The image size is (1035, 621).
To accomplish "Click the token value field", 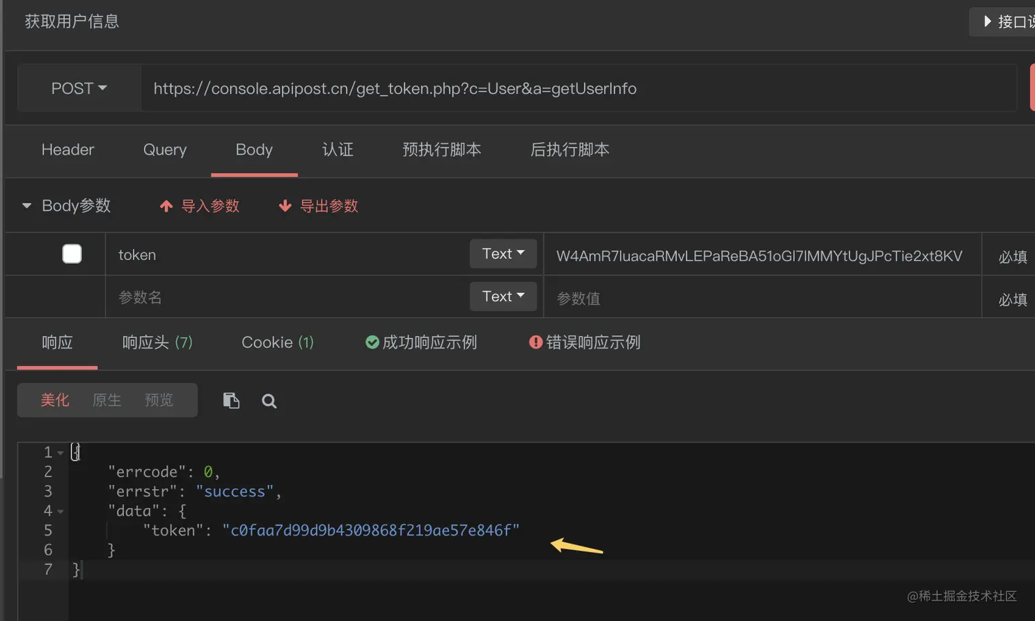I will [762, 255].
